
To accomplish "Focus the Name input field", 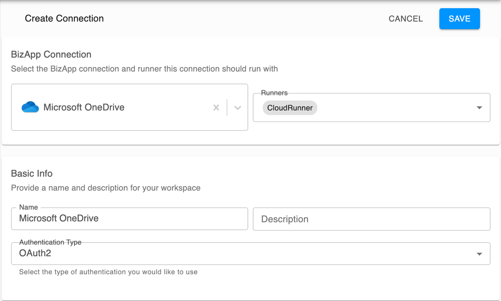I will coord(129,219).
